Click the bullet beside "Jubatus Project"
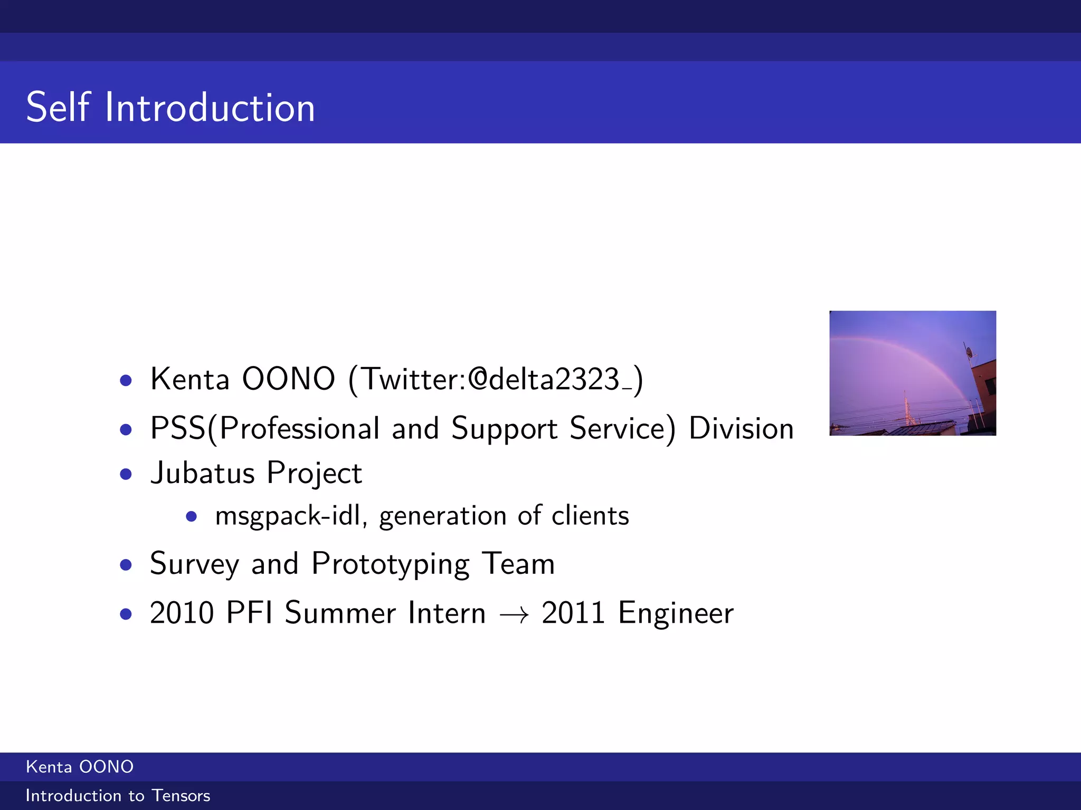 (126, 475)
